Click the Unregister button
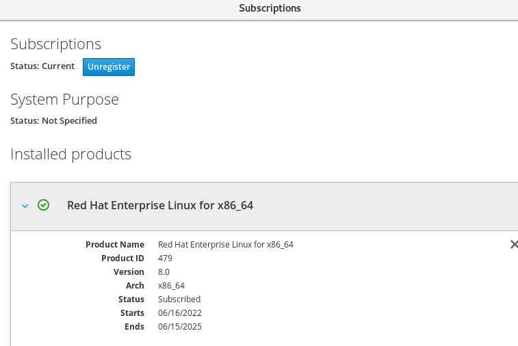This screenshot has width=518, height=346. tap(109, 67)
